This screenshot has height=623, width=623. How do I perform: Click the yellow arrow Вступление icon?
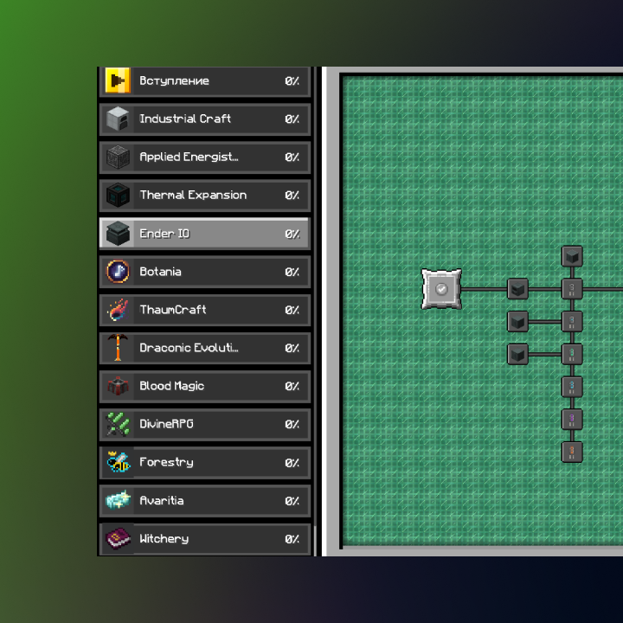(x=118, y=80)
